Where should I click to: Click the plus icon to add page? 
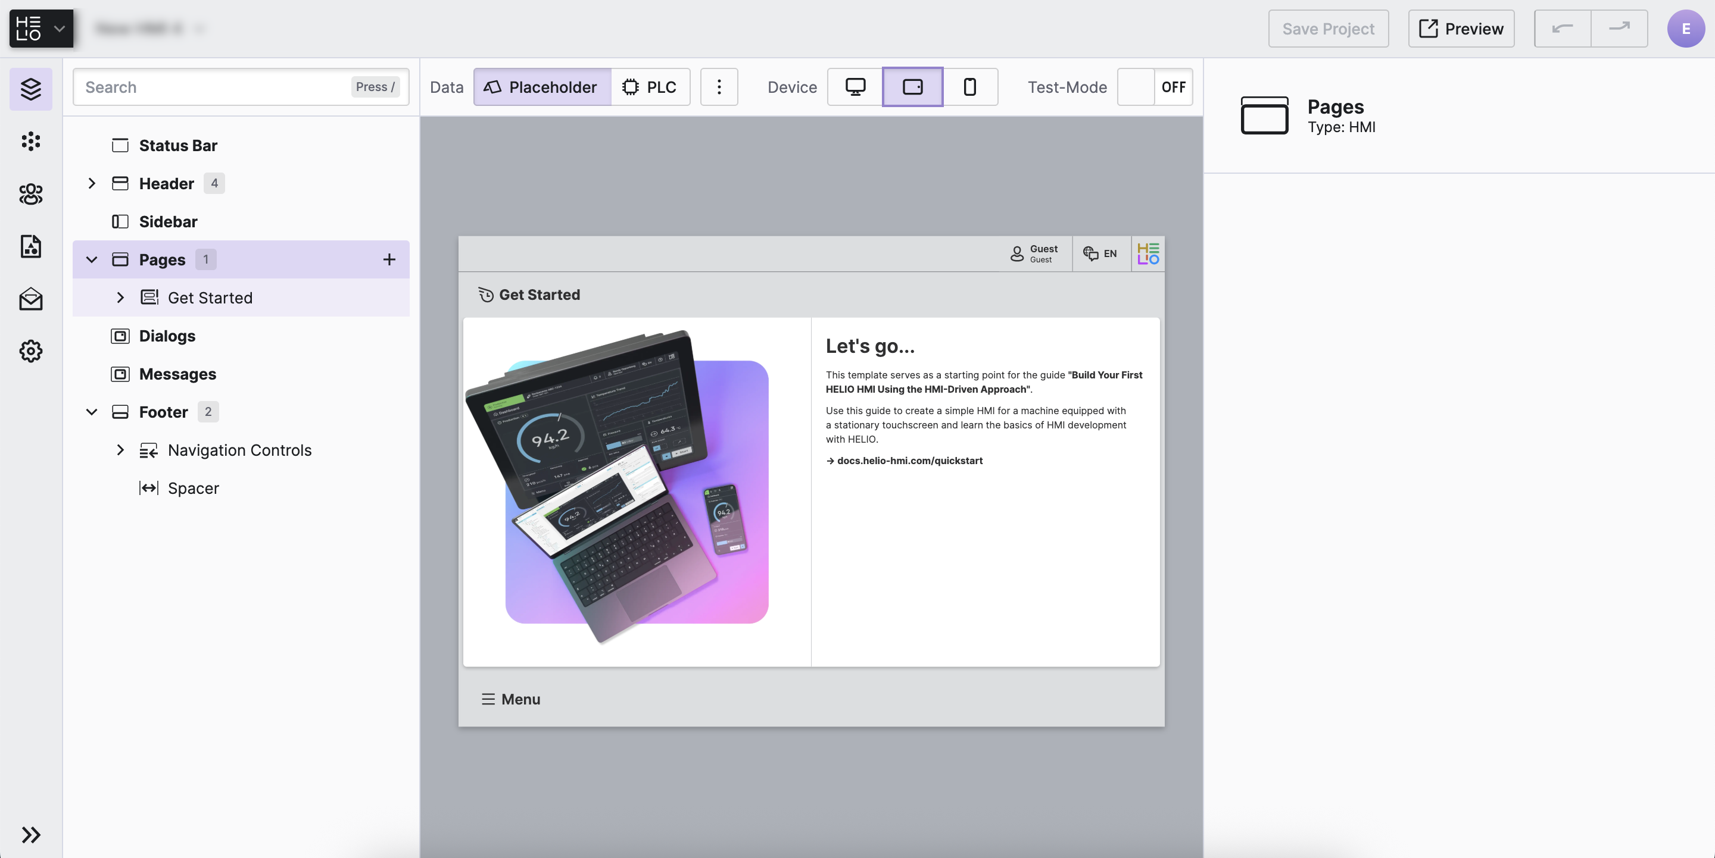pyautogui.click(x=389, y=259)
